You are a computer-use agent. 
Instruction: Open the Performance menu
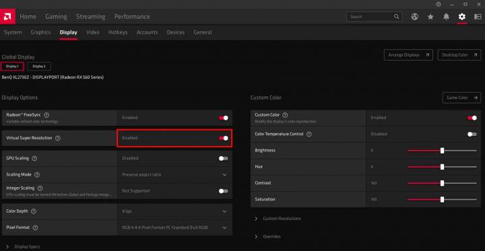(x=132, y=17)
